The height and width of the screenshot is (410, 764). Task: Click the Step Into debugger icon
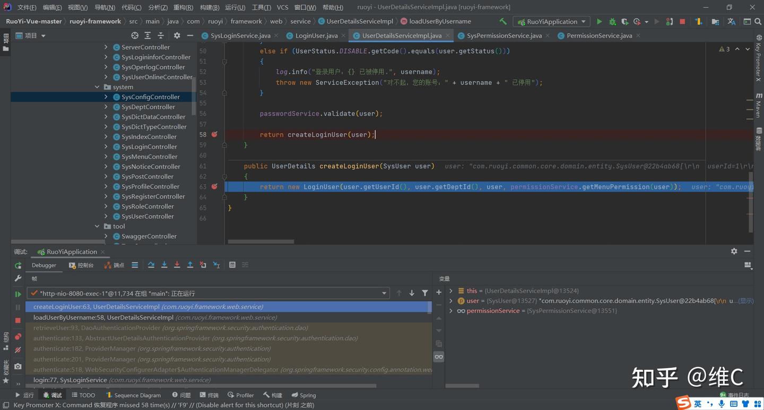coord(164,265)
